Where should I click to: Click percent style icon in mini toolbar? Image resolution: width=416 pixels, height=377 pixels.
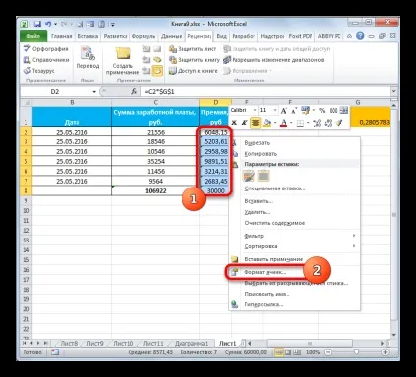pos(322,111)
